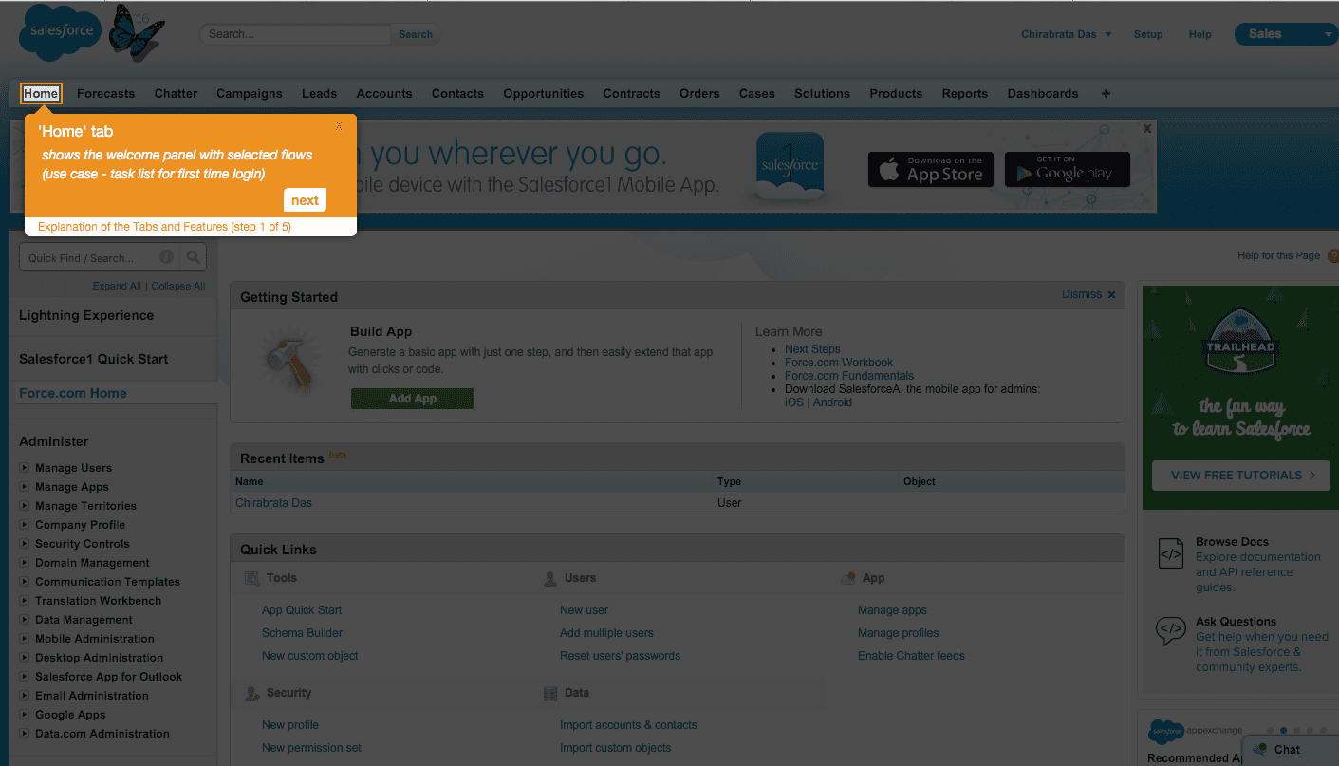
Task: Expand Manage Territories node
Action: point(25,506)
